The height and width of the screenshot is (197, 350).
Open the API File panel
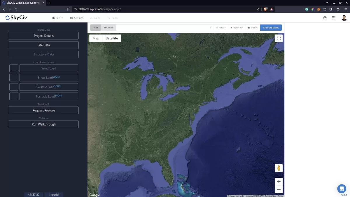tap(221, 27)
